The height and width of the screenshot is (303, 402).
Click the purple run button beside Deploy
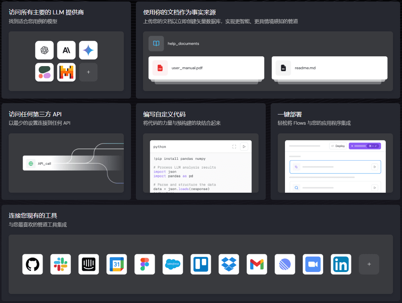[365, 146]
